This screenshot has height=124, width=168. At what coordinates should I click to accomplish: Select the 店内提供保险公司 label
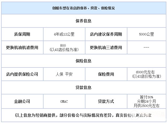point(22,74)
